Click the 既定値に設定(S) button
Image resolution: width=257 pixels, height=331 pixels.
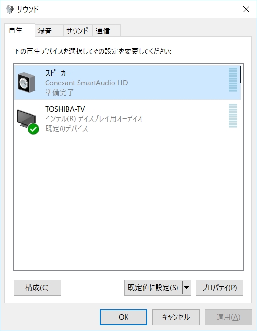point(153,287)
